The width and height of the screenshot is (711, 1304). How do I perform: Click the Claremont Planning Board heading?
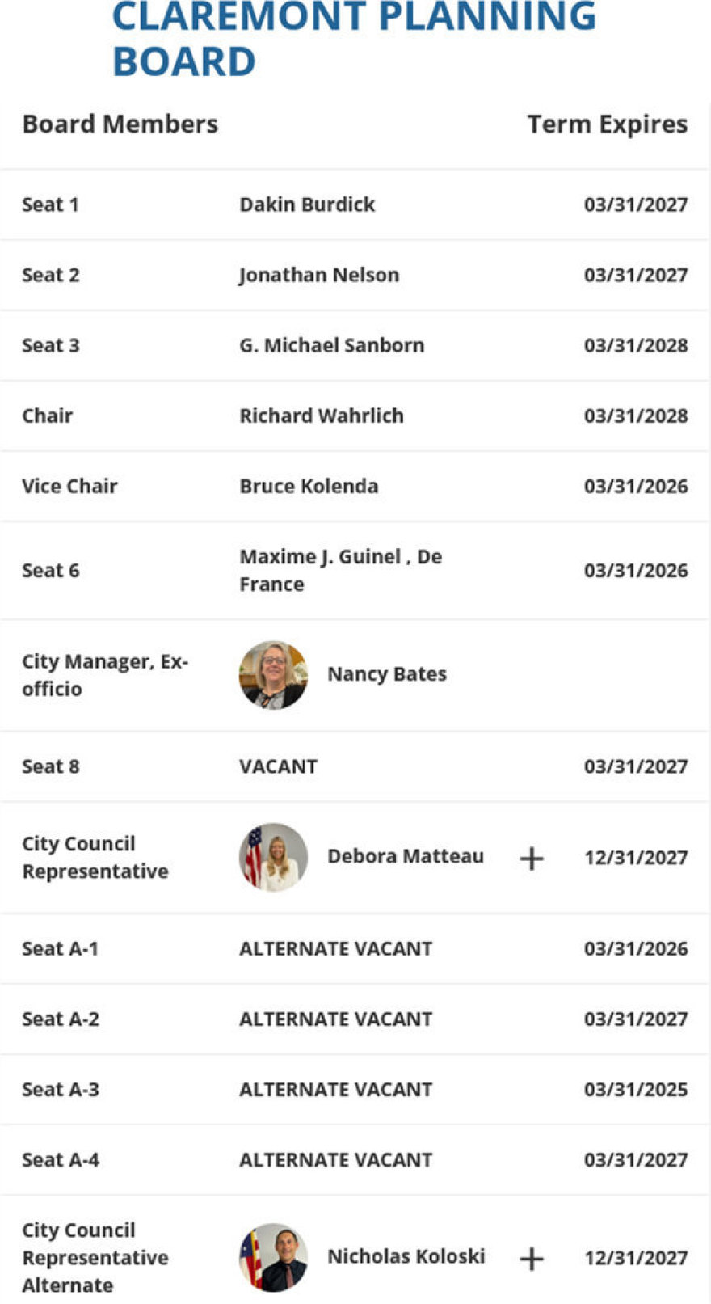(353, 39)
